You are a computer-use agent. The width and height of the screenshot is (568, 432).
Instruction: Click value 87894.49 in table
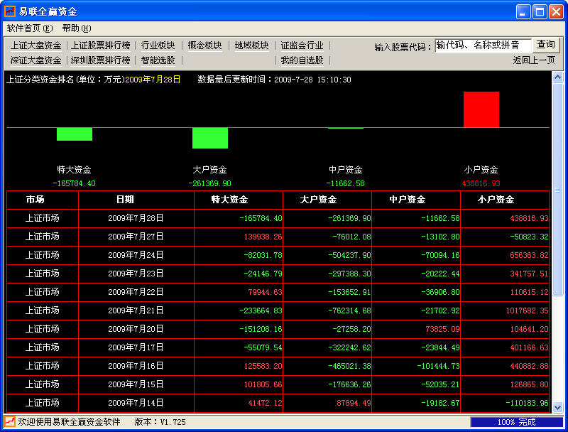[354, 404]
